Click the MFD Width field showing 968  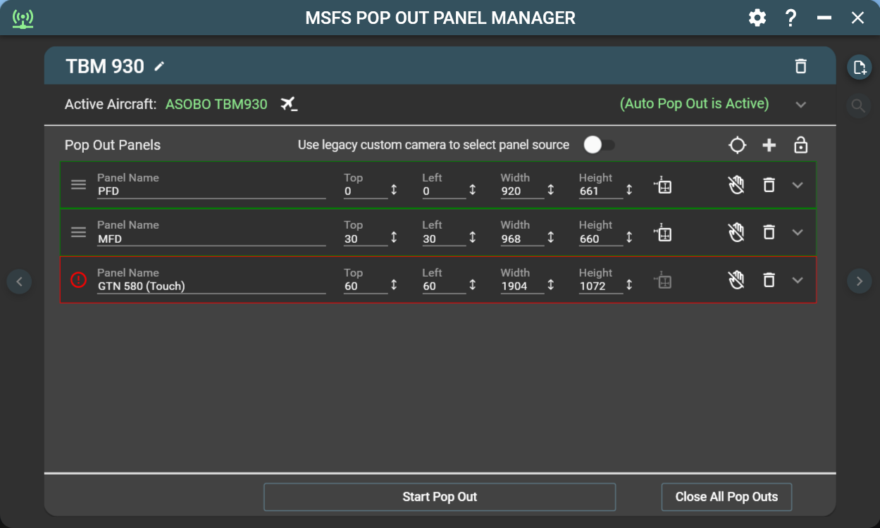[522, 239]
